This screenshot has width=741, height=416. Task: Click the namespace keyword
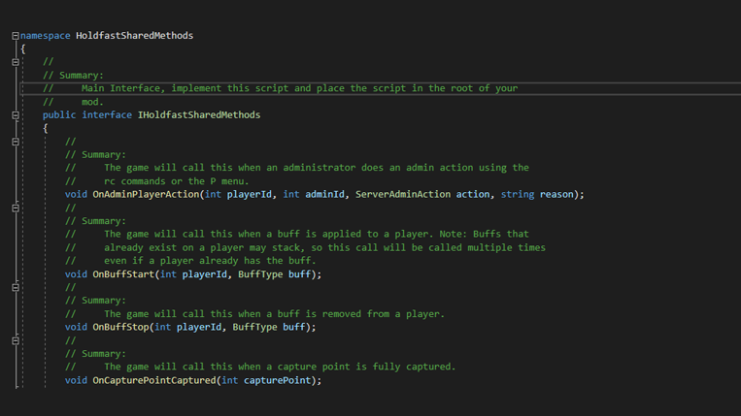[x=46, y=36]
